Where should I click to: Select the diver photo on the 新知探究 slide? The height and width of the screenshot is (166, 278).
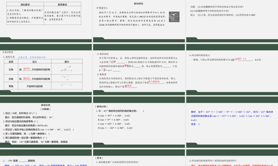point(174,17)
